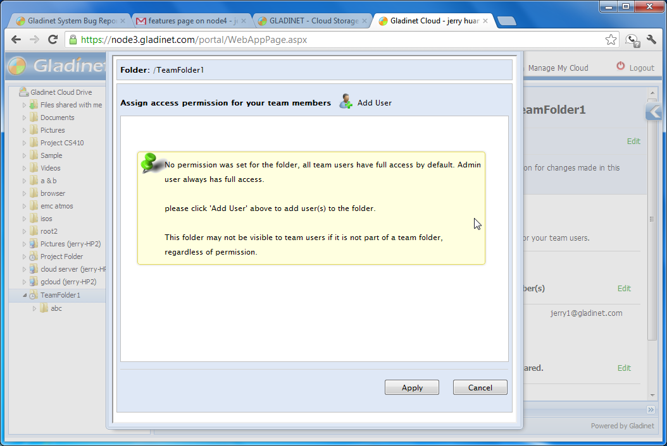
Task: Click the Add User label text
Action: [375, 103]
